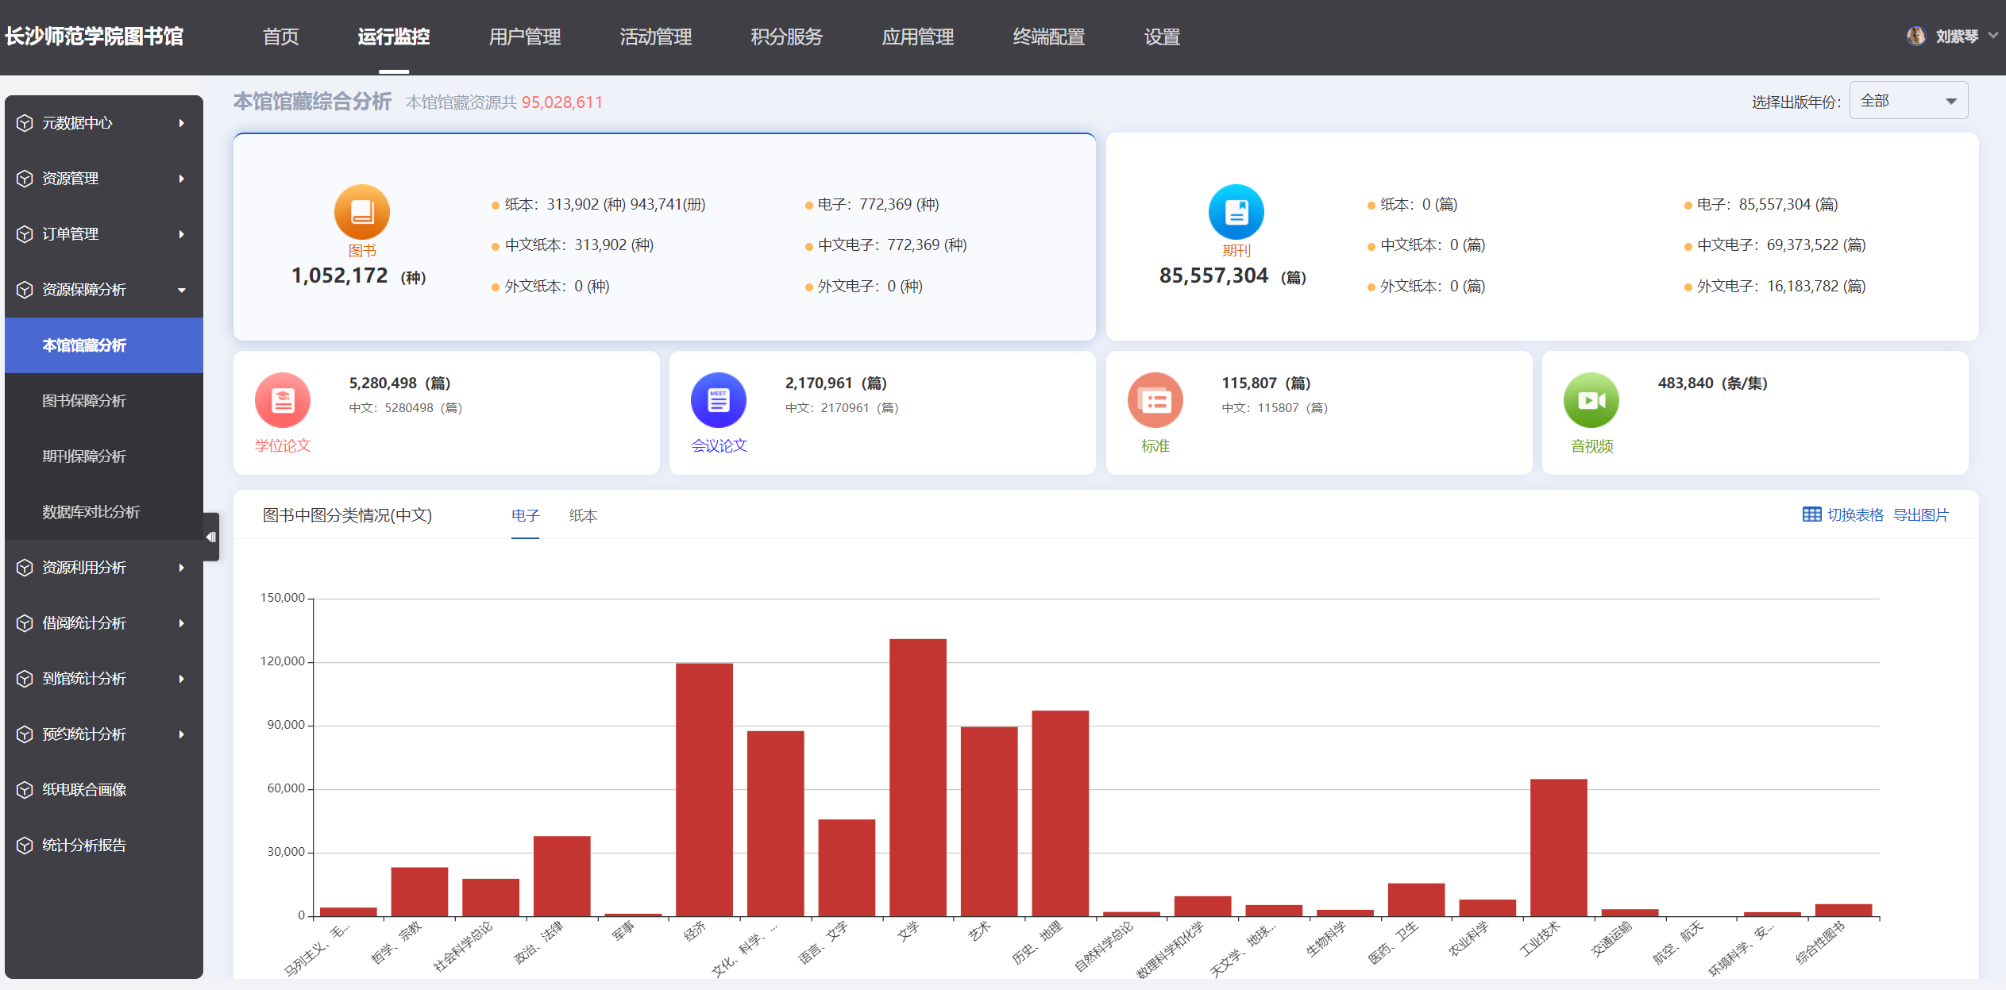Click the 切换表格 table grid icon

1811,514
